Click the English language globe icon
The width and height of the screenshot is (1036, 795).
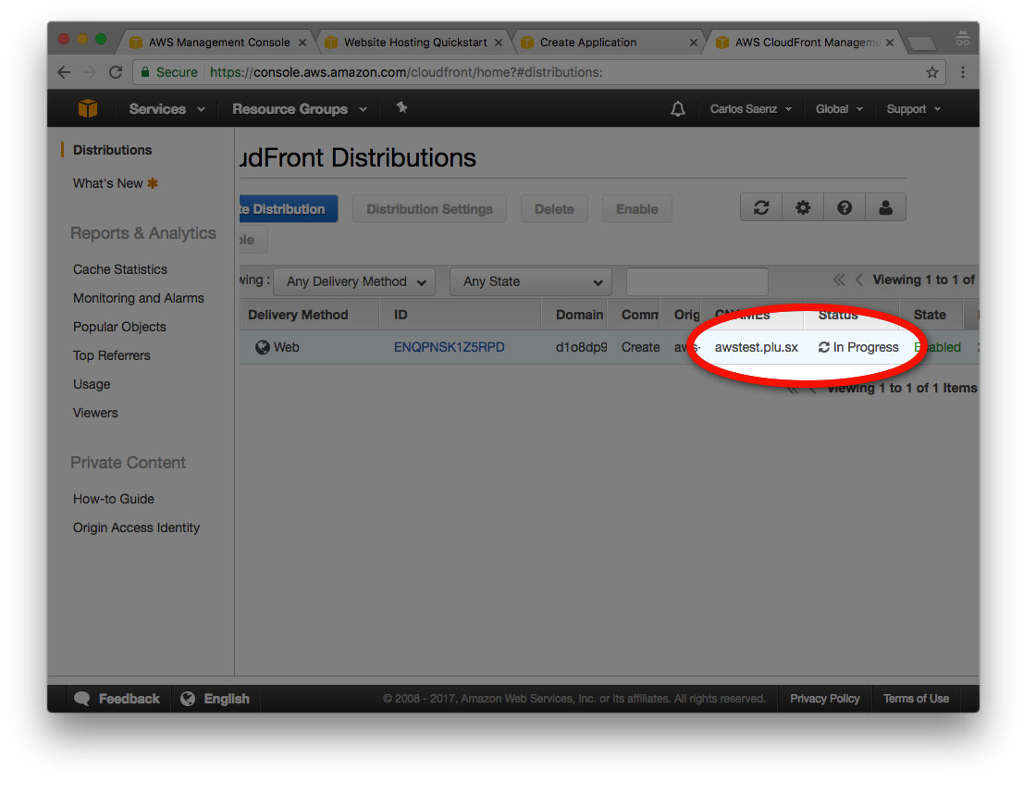pyautogui.click(x=188, y=699)
